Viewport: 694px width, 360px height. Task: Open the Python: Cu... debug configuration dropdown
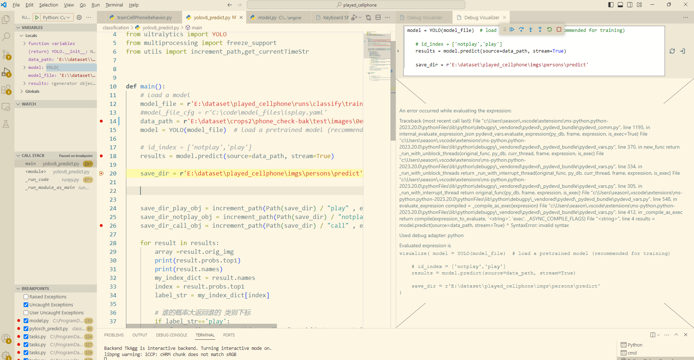(x=57, y=17)
